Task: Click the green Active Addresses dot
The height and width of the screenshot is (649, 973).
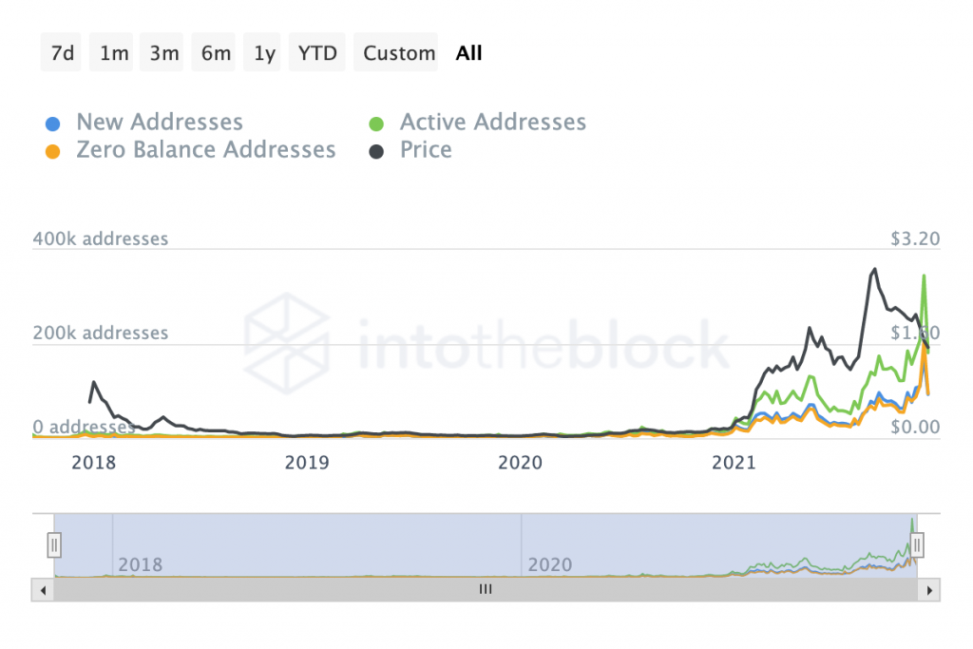Action: 377,124
